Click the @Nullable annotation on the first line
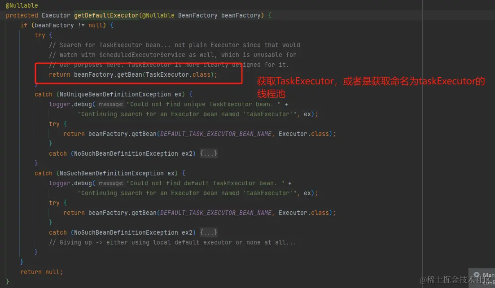This screenshot has width=495, height=288. pos(22,5)
